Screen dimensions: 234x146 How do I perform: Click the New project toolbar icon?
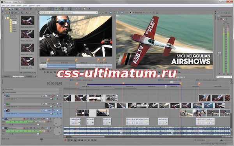3,9
